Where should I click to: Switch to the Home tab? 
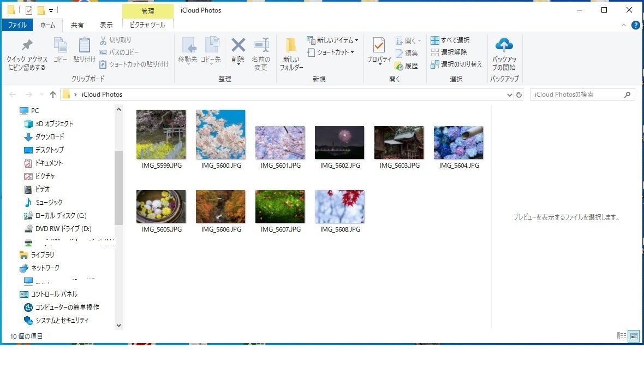coord(47,25)
